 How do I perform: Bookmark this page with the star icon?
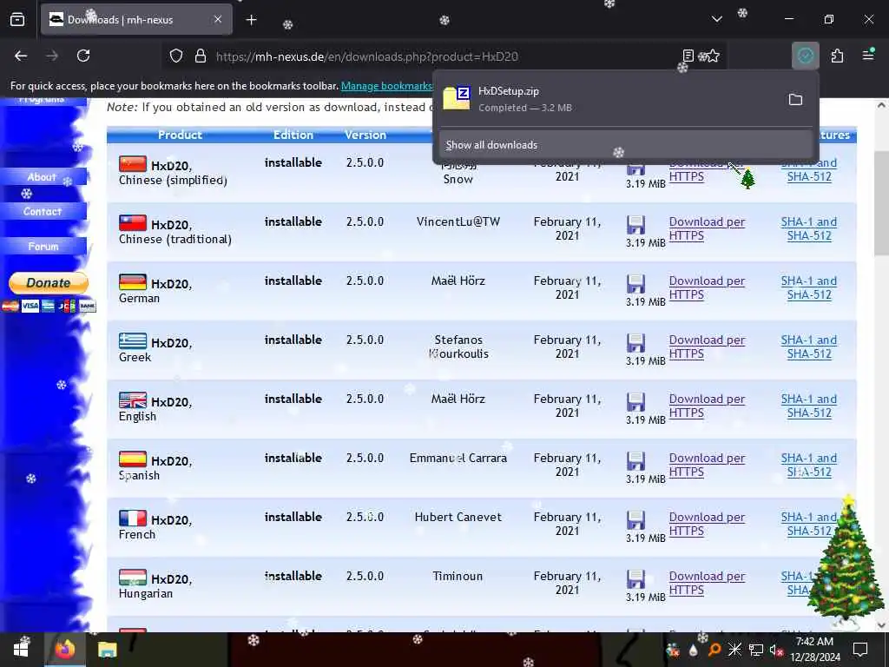[712, 56]
